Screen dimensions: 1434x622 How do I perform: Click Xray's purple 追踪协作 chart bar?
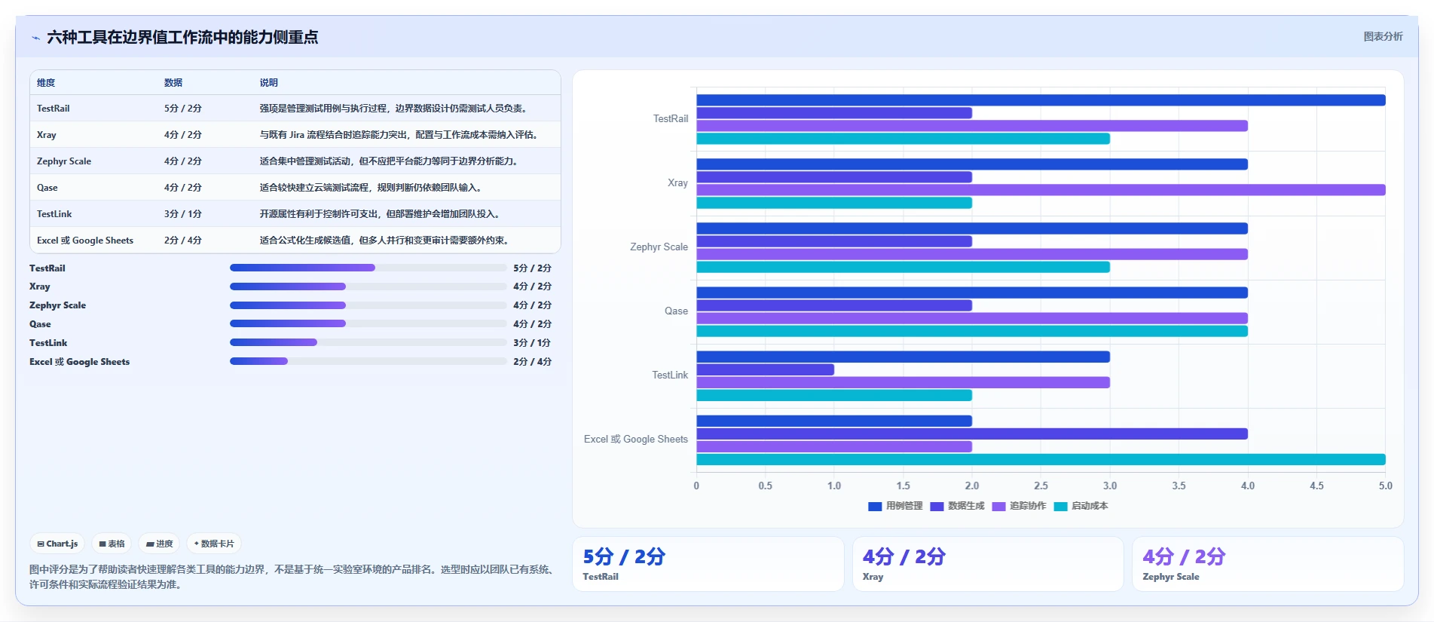[x=1041, y=190]
